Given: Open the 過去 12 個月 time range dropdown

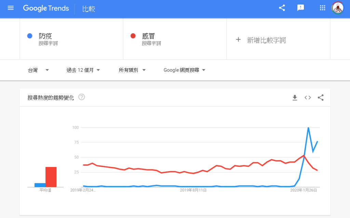Looking at the screenshot, I should [x=83, y=70].
